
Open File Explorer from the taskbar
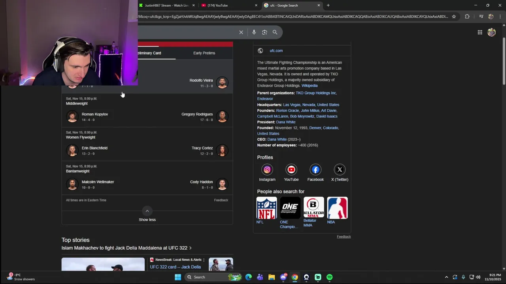click(272, 277)
